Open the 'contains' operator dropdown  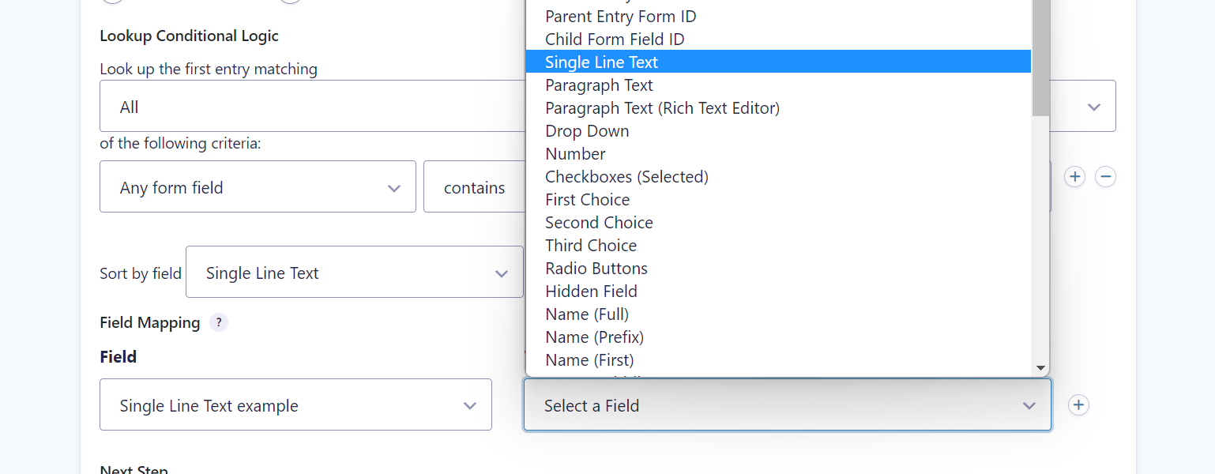[474, 187]
